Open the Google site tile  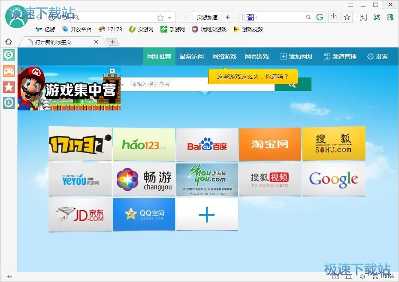tap(333, 179)
